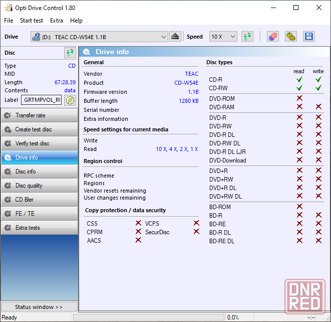Click the blue save floppy icon
Screen dimensions: 331x322
[308, 37]
